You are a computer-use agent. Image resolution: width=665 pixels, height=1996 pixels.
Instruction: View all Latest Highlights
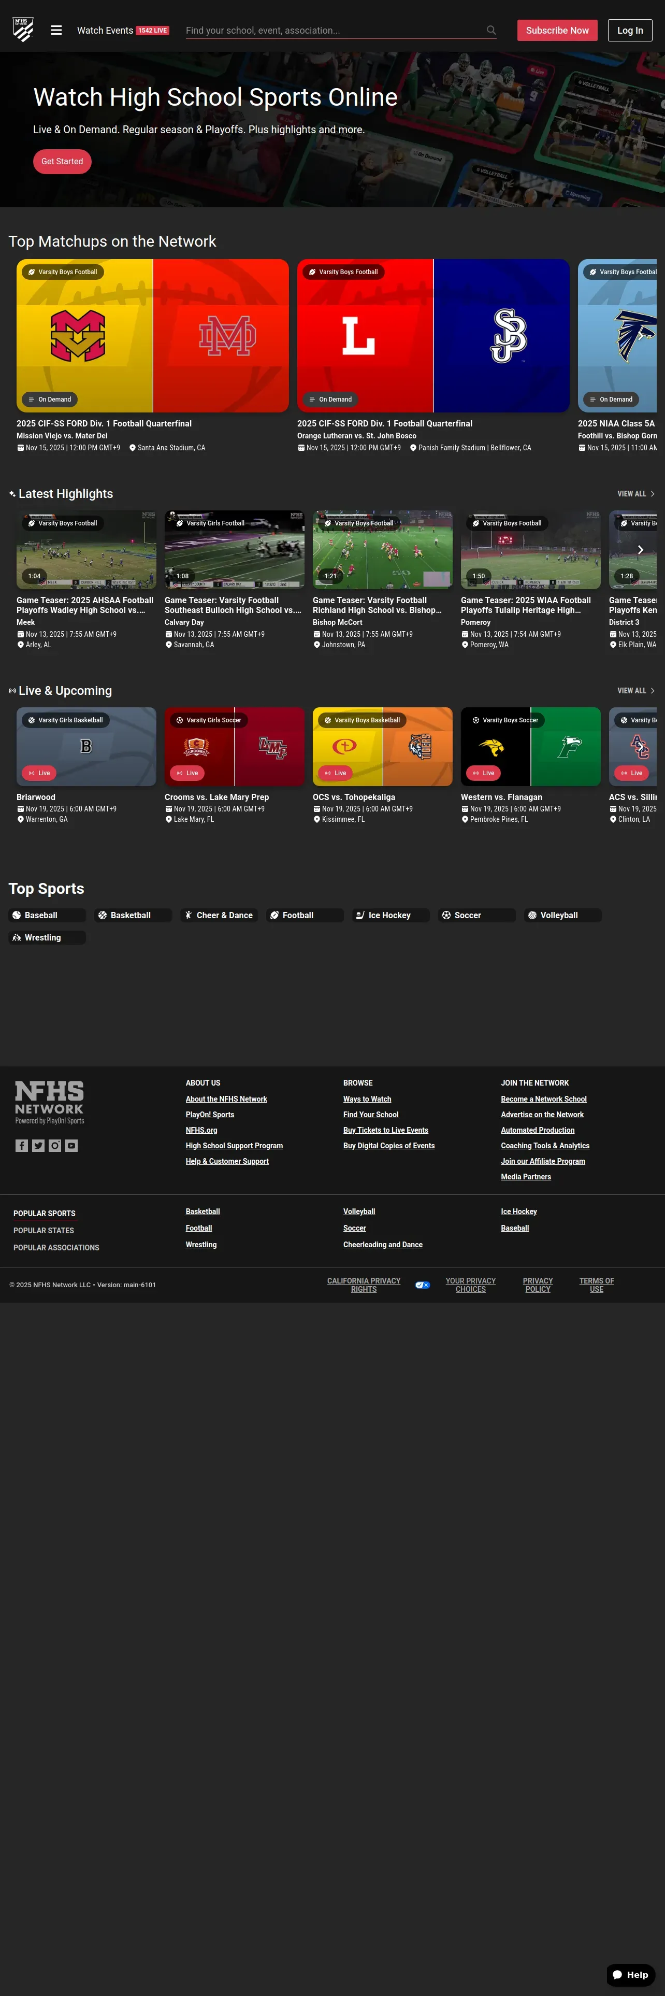click(x=637, y=494)
